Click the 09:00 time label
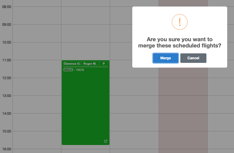 click(6, 24)
